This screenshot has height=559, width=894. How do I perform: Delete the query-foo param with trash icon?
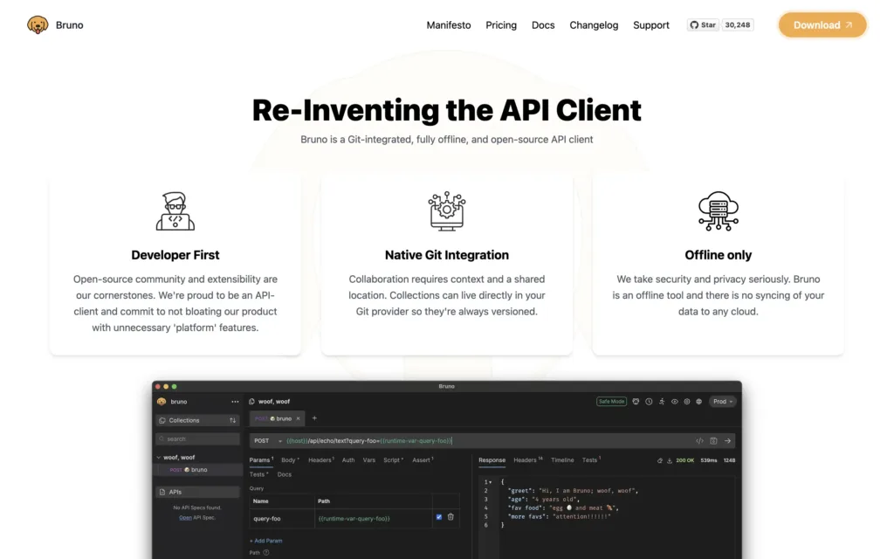click(450, 517)
